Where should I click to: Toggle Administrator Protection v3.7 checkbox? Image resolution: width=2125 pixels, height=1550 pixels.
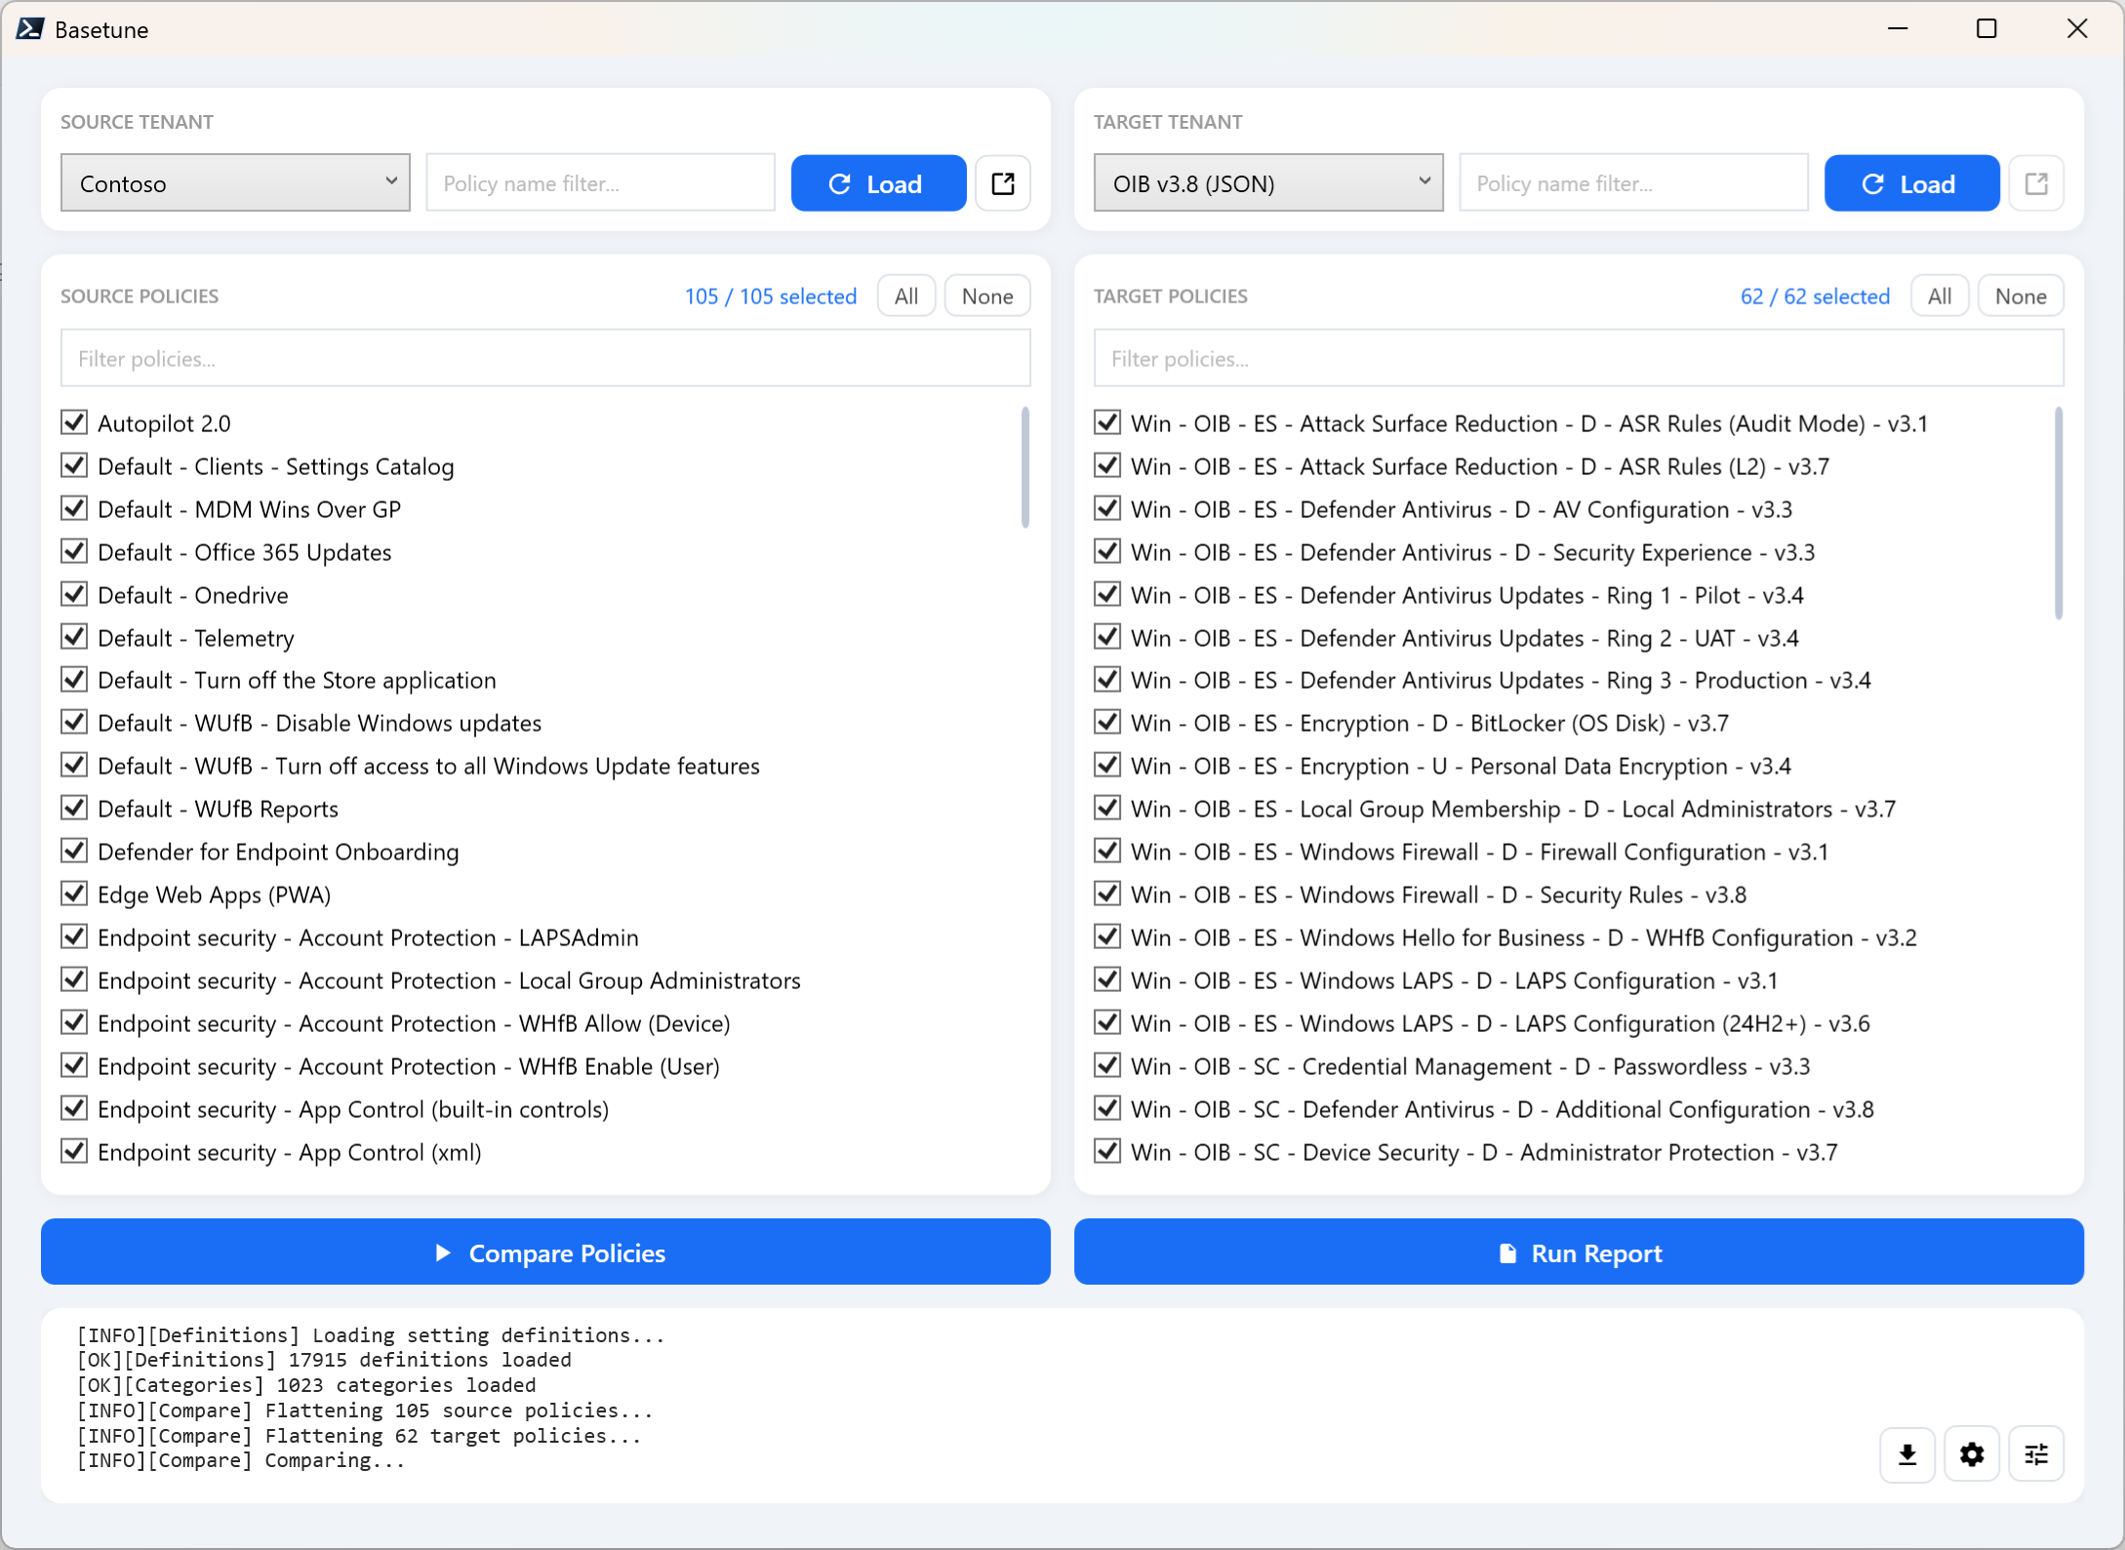[1107, 1151]
